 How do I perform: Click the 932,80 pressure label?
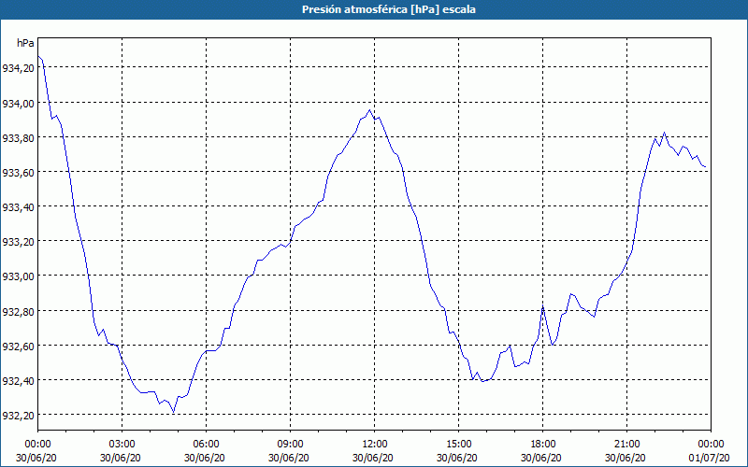(x=19, y=312)
